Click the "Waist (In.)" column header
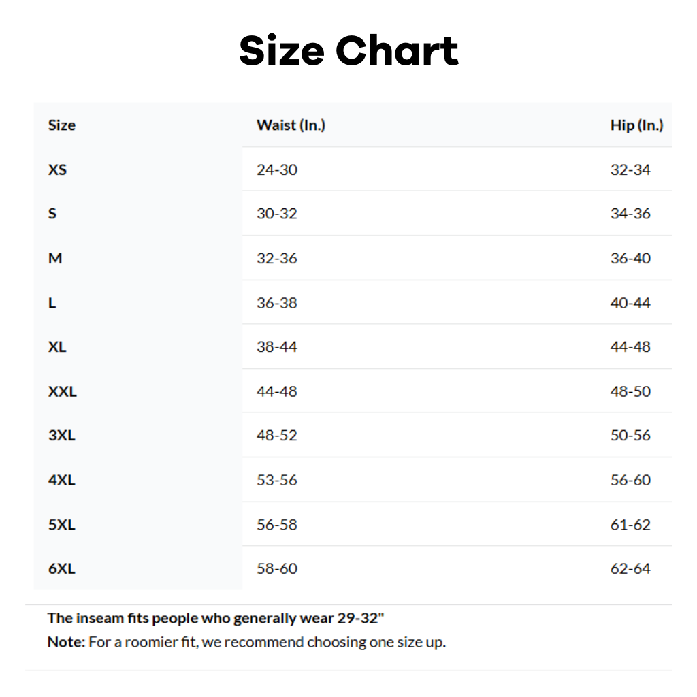This screenshot has height=697, width=697. [291, 125]
